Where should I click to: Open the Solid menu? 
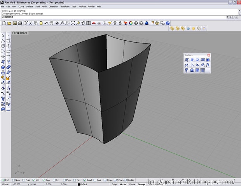pos(37,7)
